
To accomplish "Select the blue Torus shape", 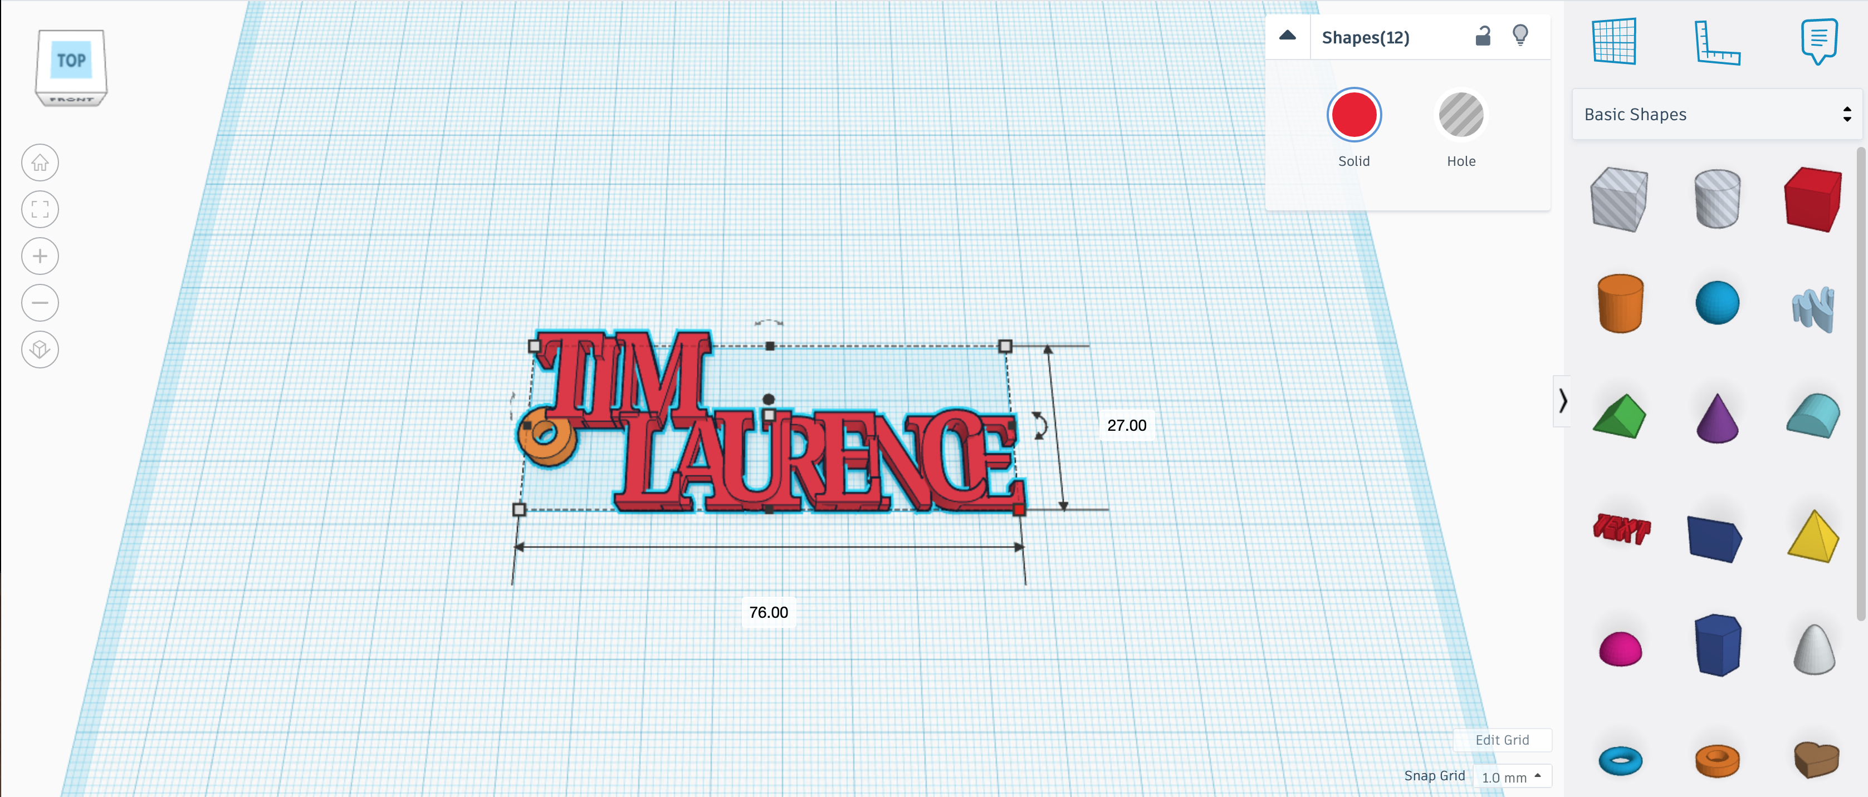I will (1620, 761).
